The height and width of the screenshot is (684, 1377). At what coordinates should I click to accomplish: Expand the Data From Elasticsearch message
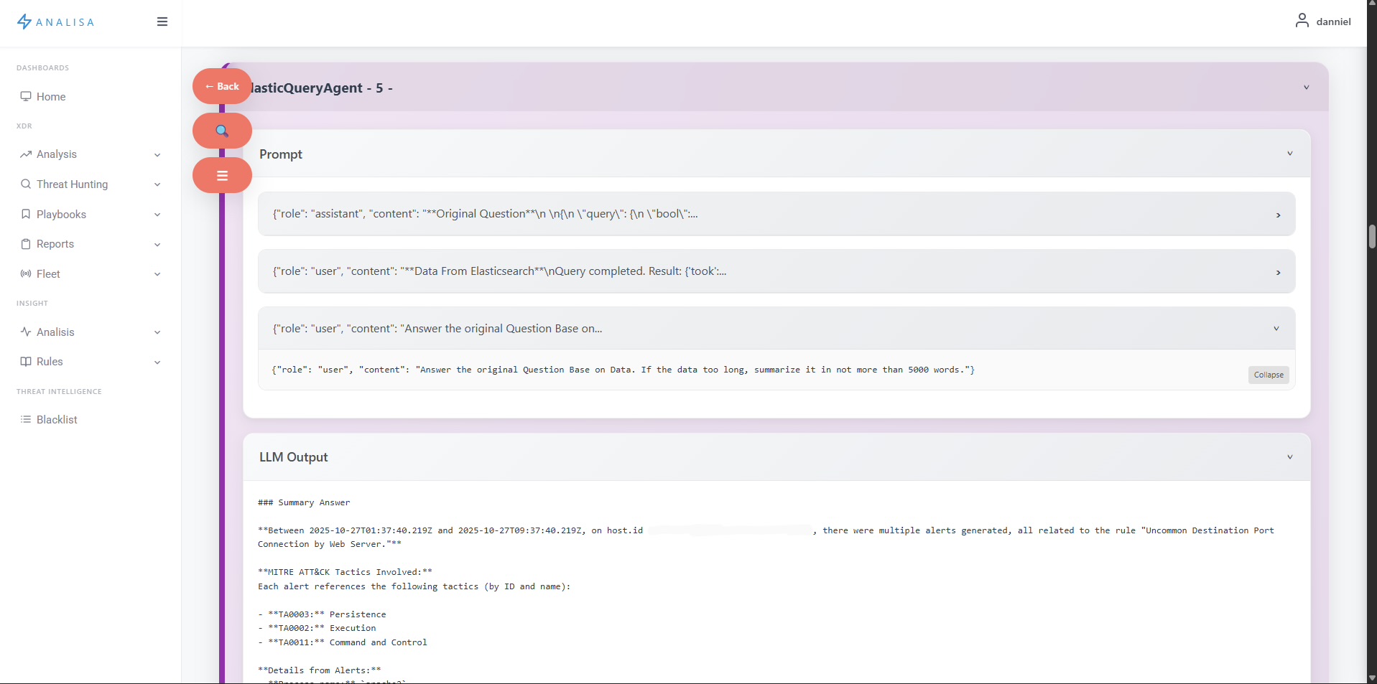tap(776, 271)
